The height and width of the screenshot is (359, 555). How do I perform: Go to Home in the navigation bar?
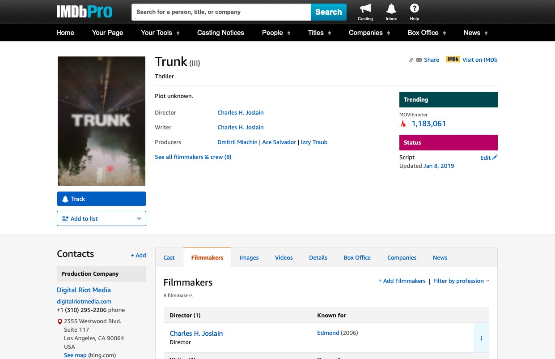coord(65,33)
